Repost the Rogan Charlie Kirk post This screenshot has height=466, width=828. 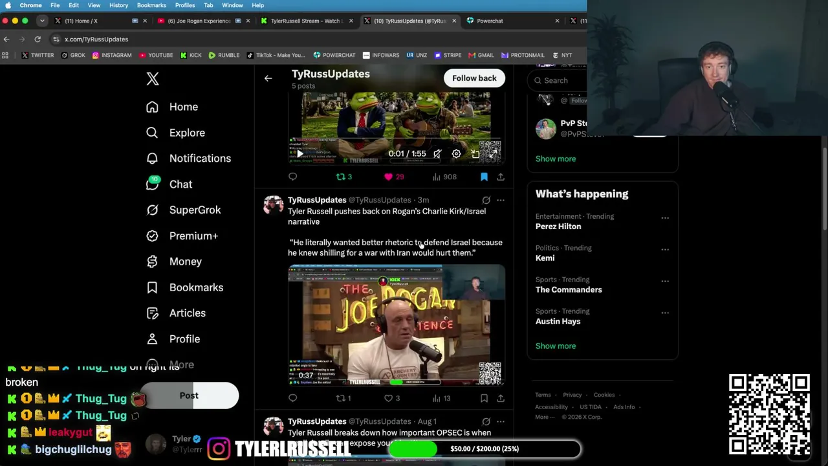(343, 398)
